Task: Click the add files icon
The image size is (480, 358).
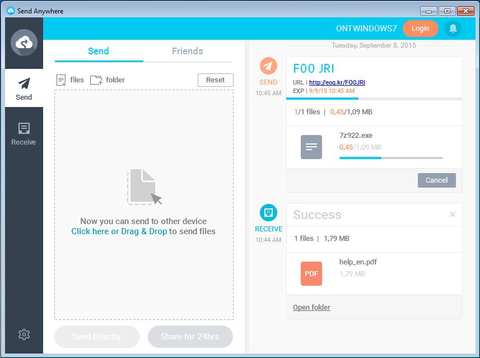Action: tap(62, 80)
